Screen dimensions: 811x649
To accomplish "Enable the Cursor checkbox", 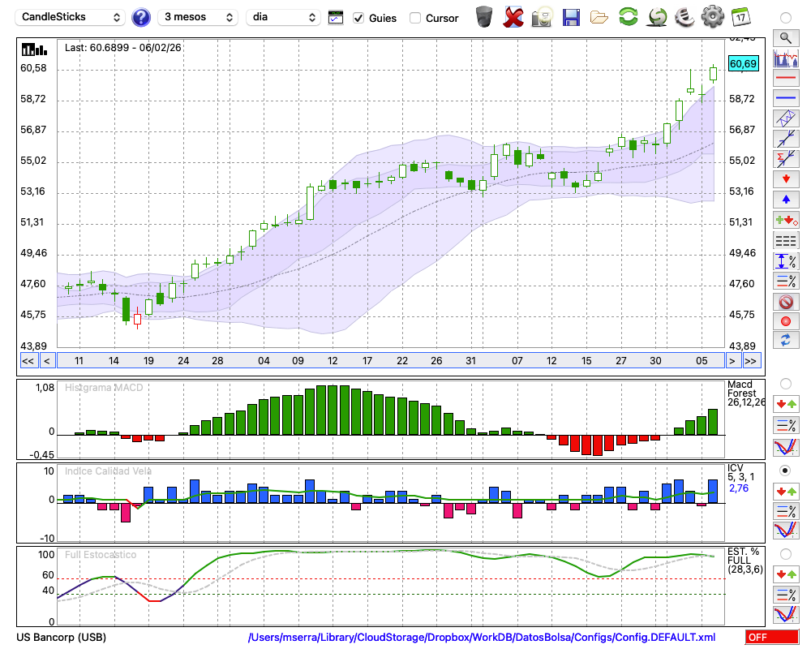I will [415, 18].
